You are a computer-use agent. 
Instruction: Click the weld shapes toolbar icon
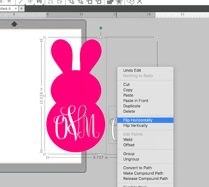pyautogui.click(x=110, y=2)
